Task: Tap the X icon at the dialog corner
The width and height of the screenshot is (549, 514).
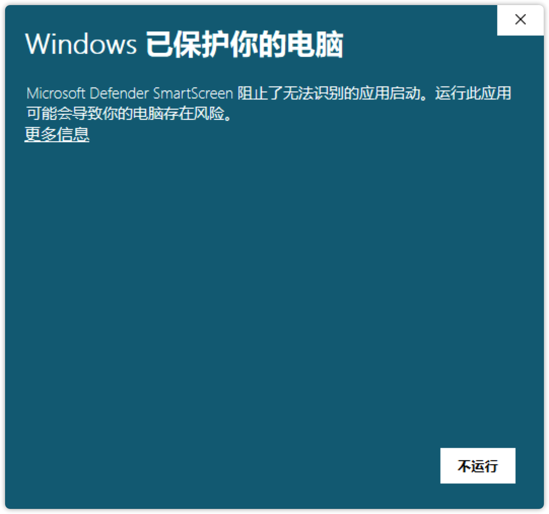Action: tap(520, 20)
